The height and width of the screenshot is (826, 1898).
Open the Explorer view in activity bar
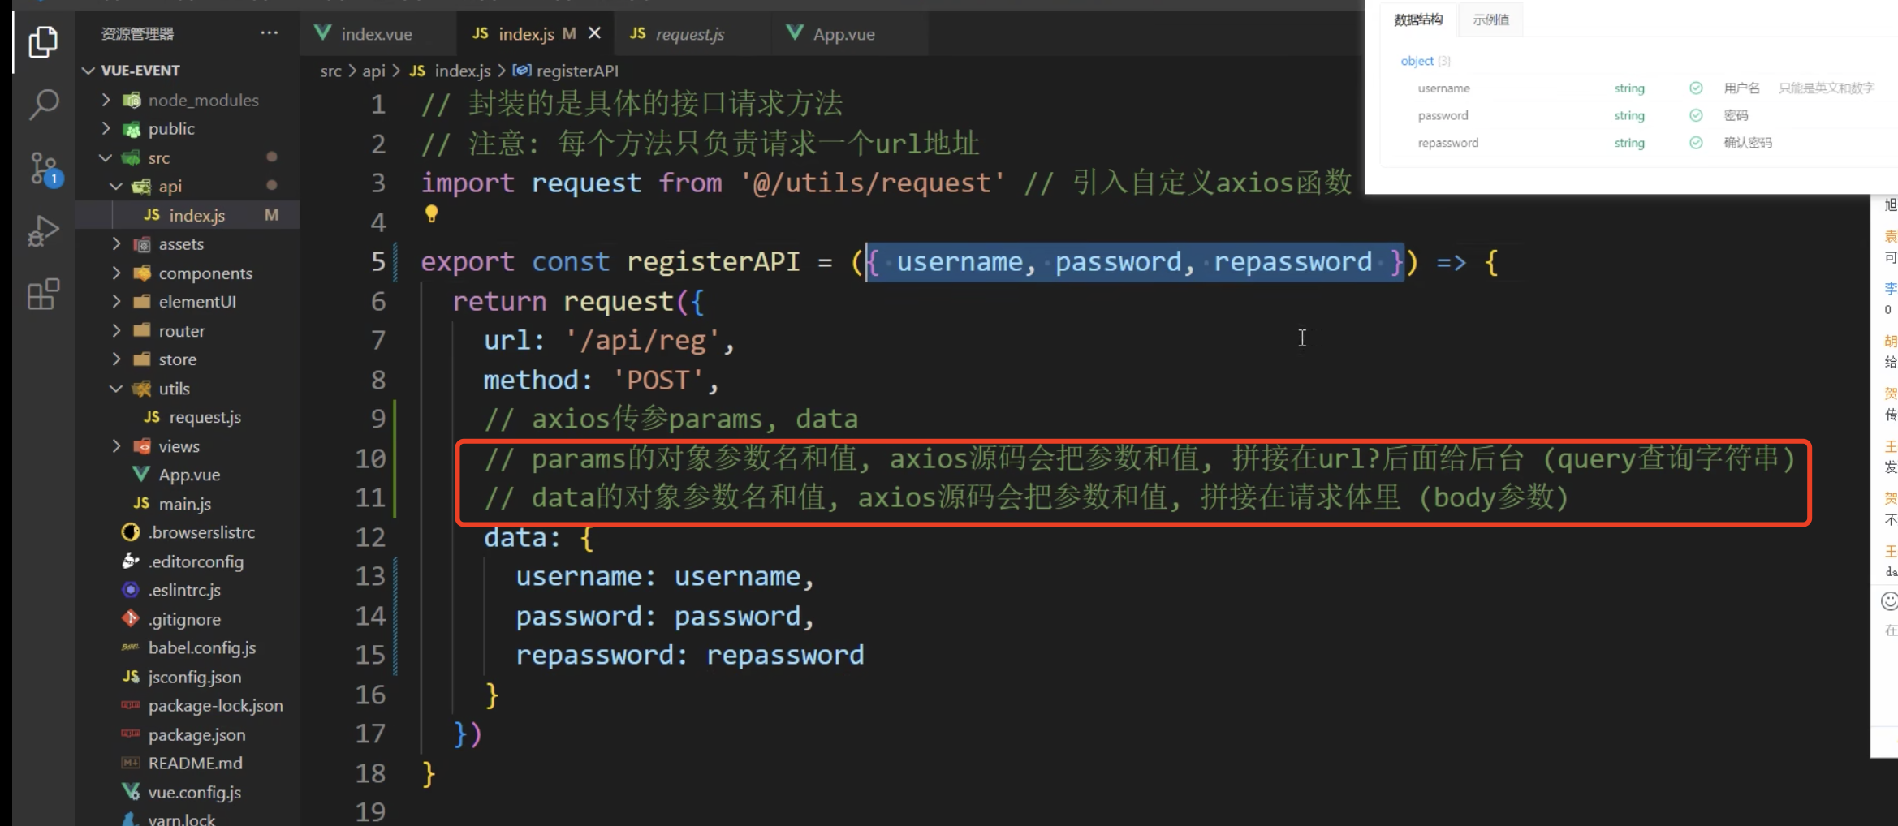[43, 41]
